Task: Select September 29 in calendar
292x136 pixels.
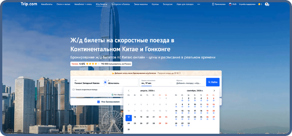Action: [x=182, y=124]
